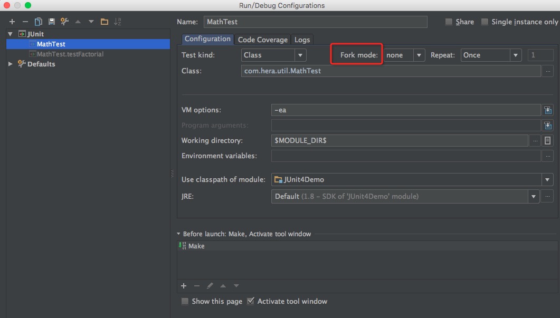Switch to the Logs tab
560x318 pixels.
pyautogui.click(x=302, y=40)
